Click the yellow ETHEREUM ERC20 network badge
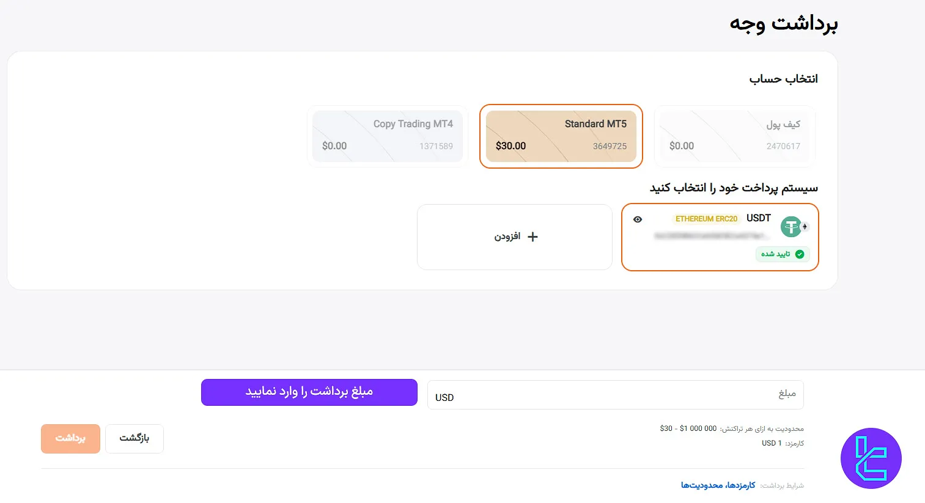 (x=707, y=218)
